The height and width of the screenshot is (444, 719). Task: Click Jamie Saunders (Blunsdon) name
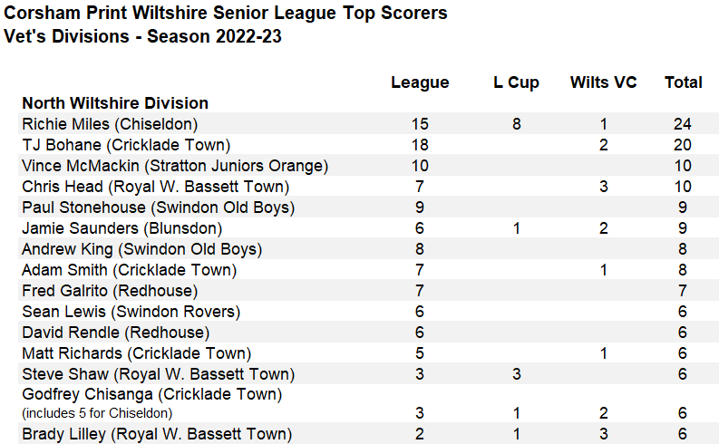click(122, 228)
